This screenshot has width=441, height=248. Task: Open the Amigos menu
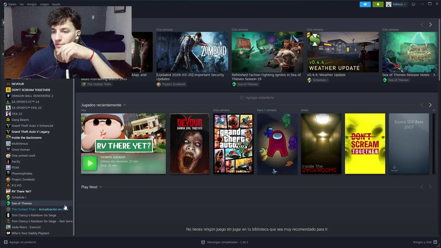pyautogui.click(x=32, y=4)
